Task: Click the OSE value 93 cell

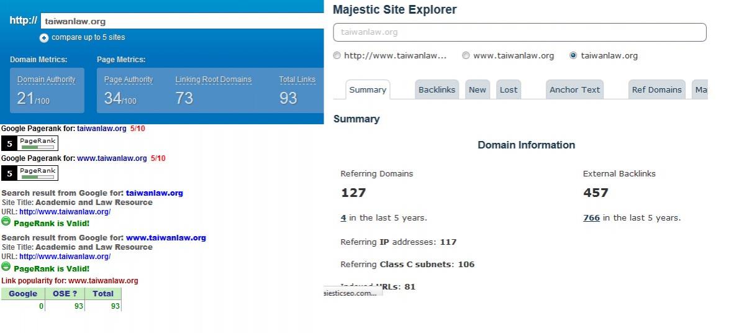Action: click(65, 306)
